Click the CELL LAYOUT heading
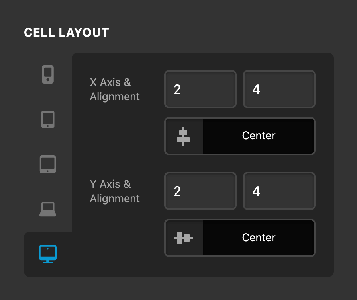357x300 pixels. [x=66, y=33]
